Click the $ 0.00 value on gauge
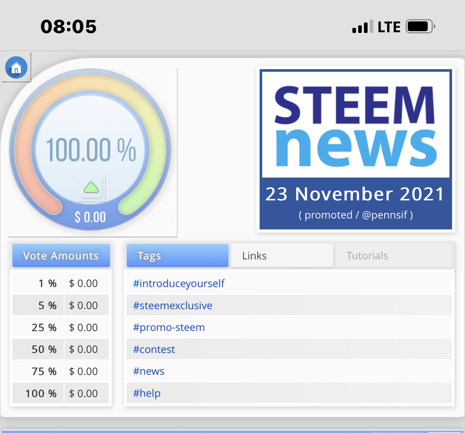465x433 pixels. 90,217
